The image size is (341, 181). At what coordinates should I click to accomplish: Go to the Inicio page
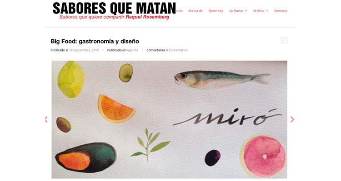coord(179,10)
